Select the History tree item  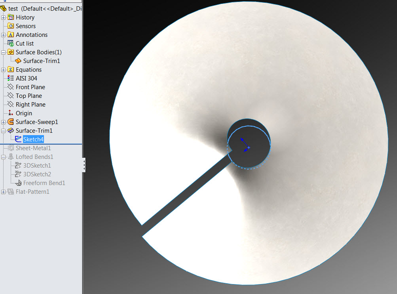(25, 17)
